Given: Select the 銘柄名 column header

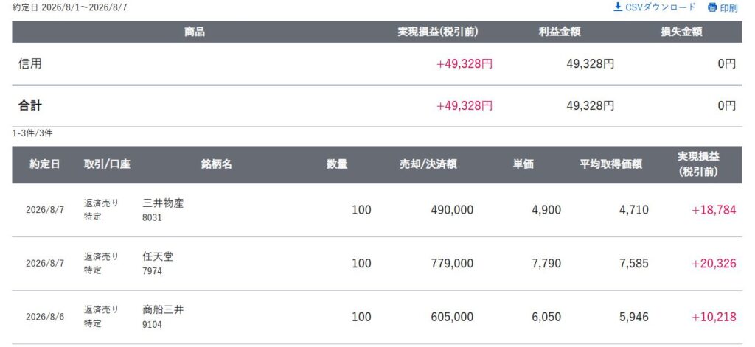Looking at the screenshot, I should click(x=216, y=164).
